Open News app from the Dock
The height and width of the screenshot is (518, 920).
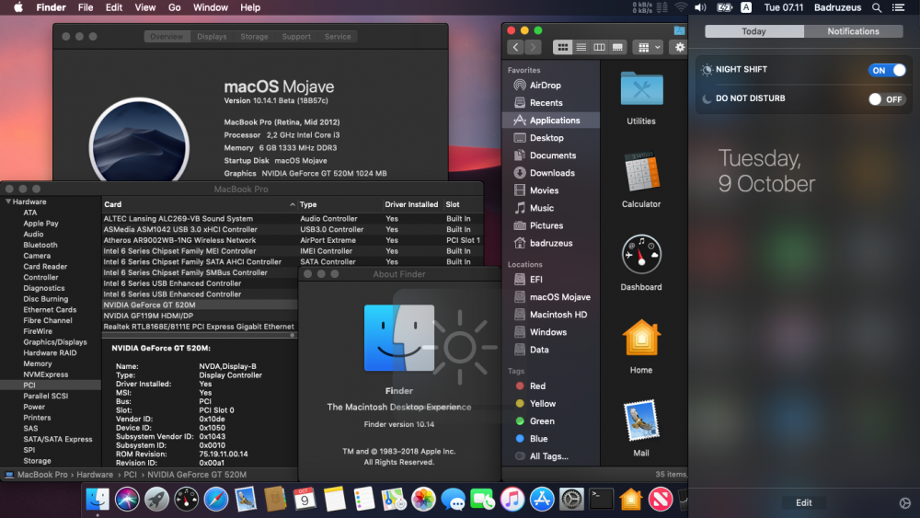660,500
